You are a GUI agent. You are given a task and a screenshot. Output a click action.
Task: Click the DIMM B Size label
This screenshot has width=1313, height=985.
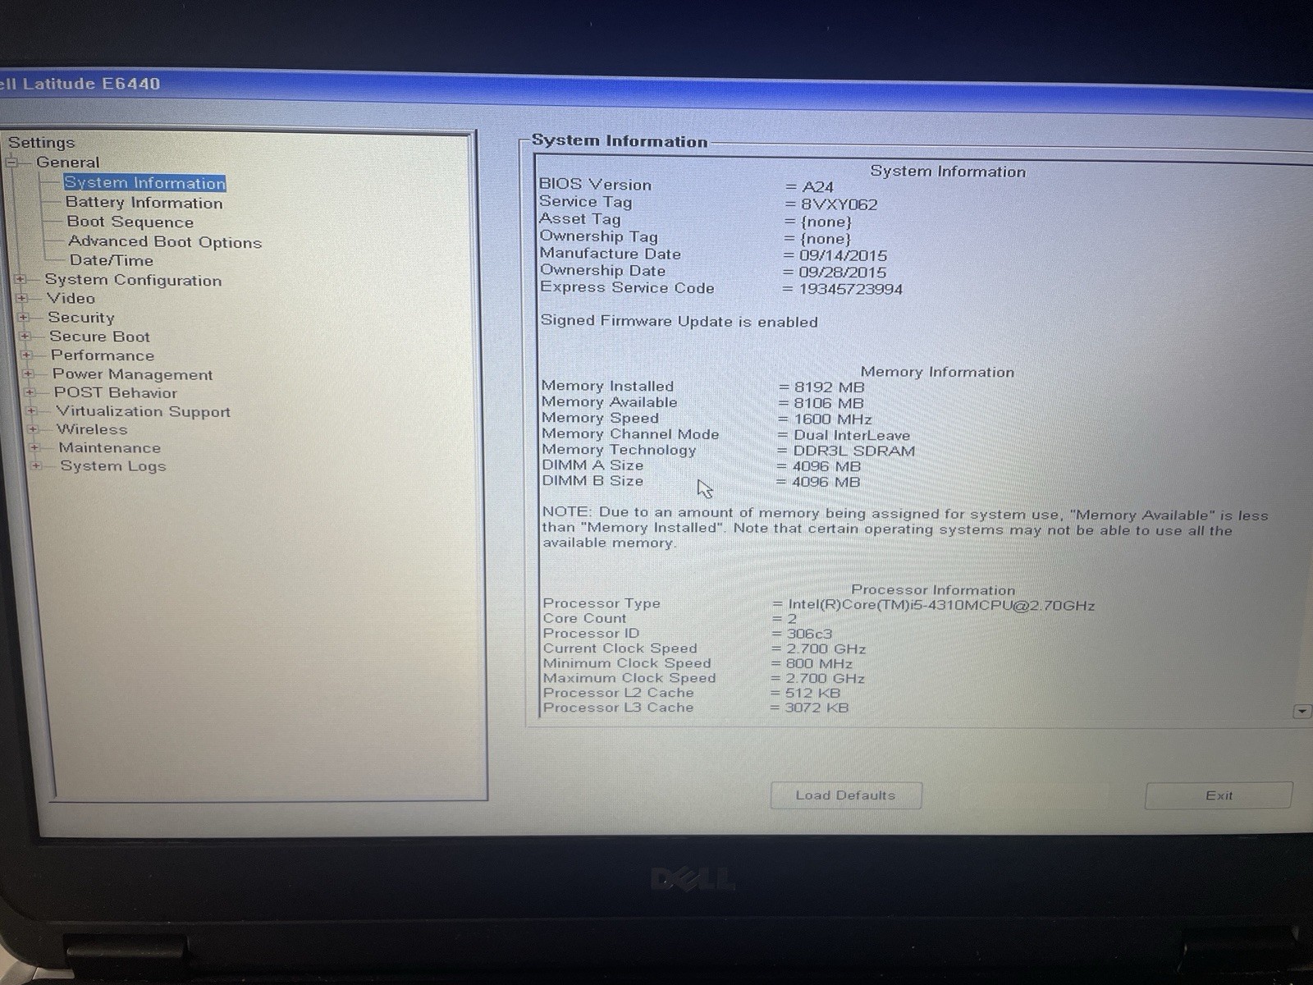tap(592, 481)
